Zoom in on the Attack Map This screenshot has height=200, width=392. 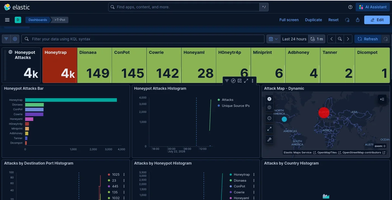[x=269, y=99]
